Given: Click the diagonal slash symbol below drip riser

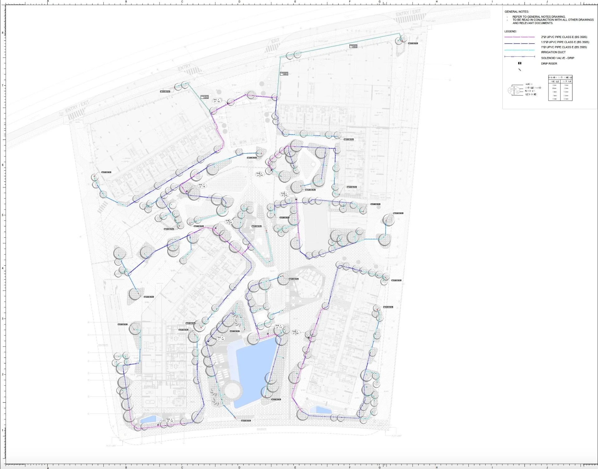Looking at the screenshot, I should [x=520, y=69].
